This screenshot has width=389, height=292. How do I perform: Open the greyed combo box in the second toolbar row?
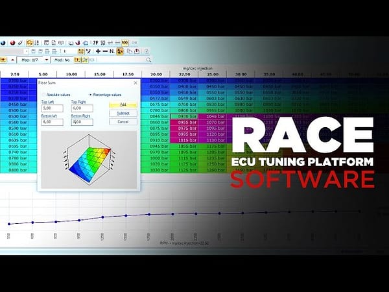click(x=14, y=51)
